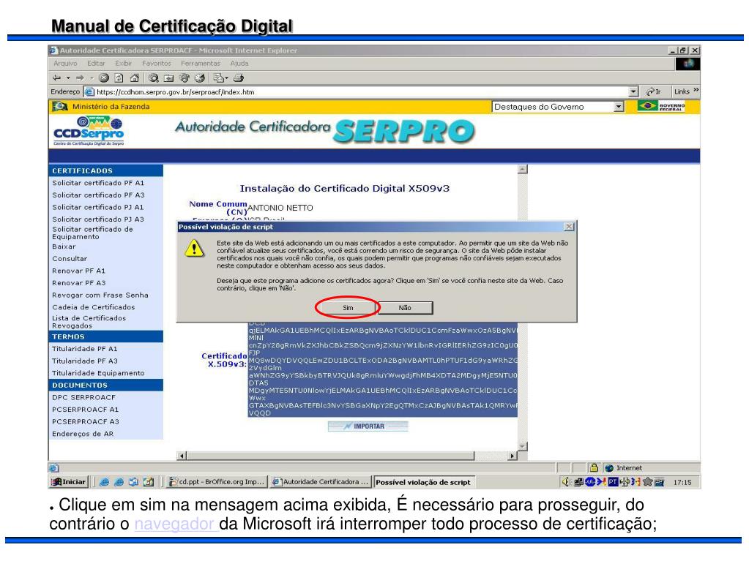
Task: Close the Possível violação de script dialog
Action: click(x=568, y=227)
